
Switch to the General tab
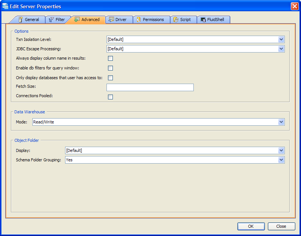[29, 20]
